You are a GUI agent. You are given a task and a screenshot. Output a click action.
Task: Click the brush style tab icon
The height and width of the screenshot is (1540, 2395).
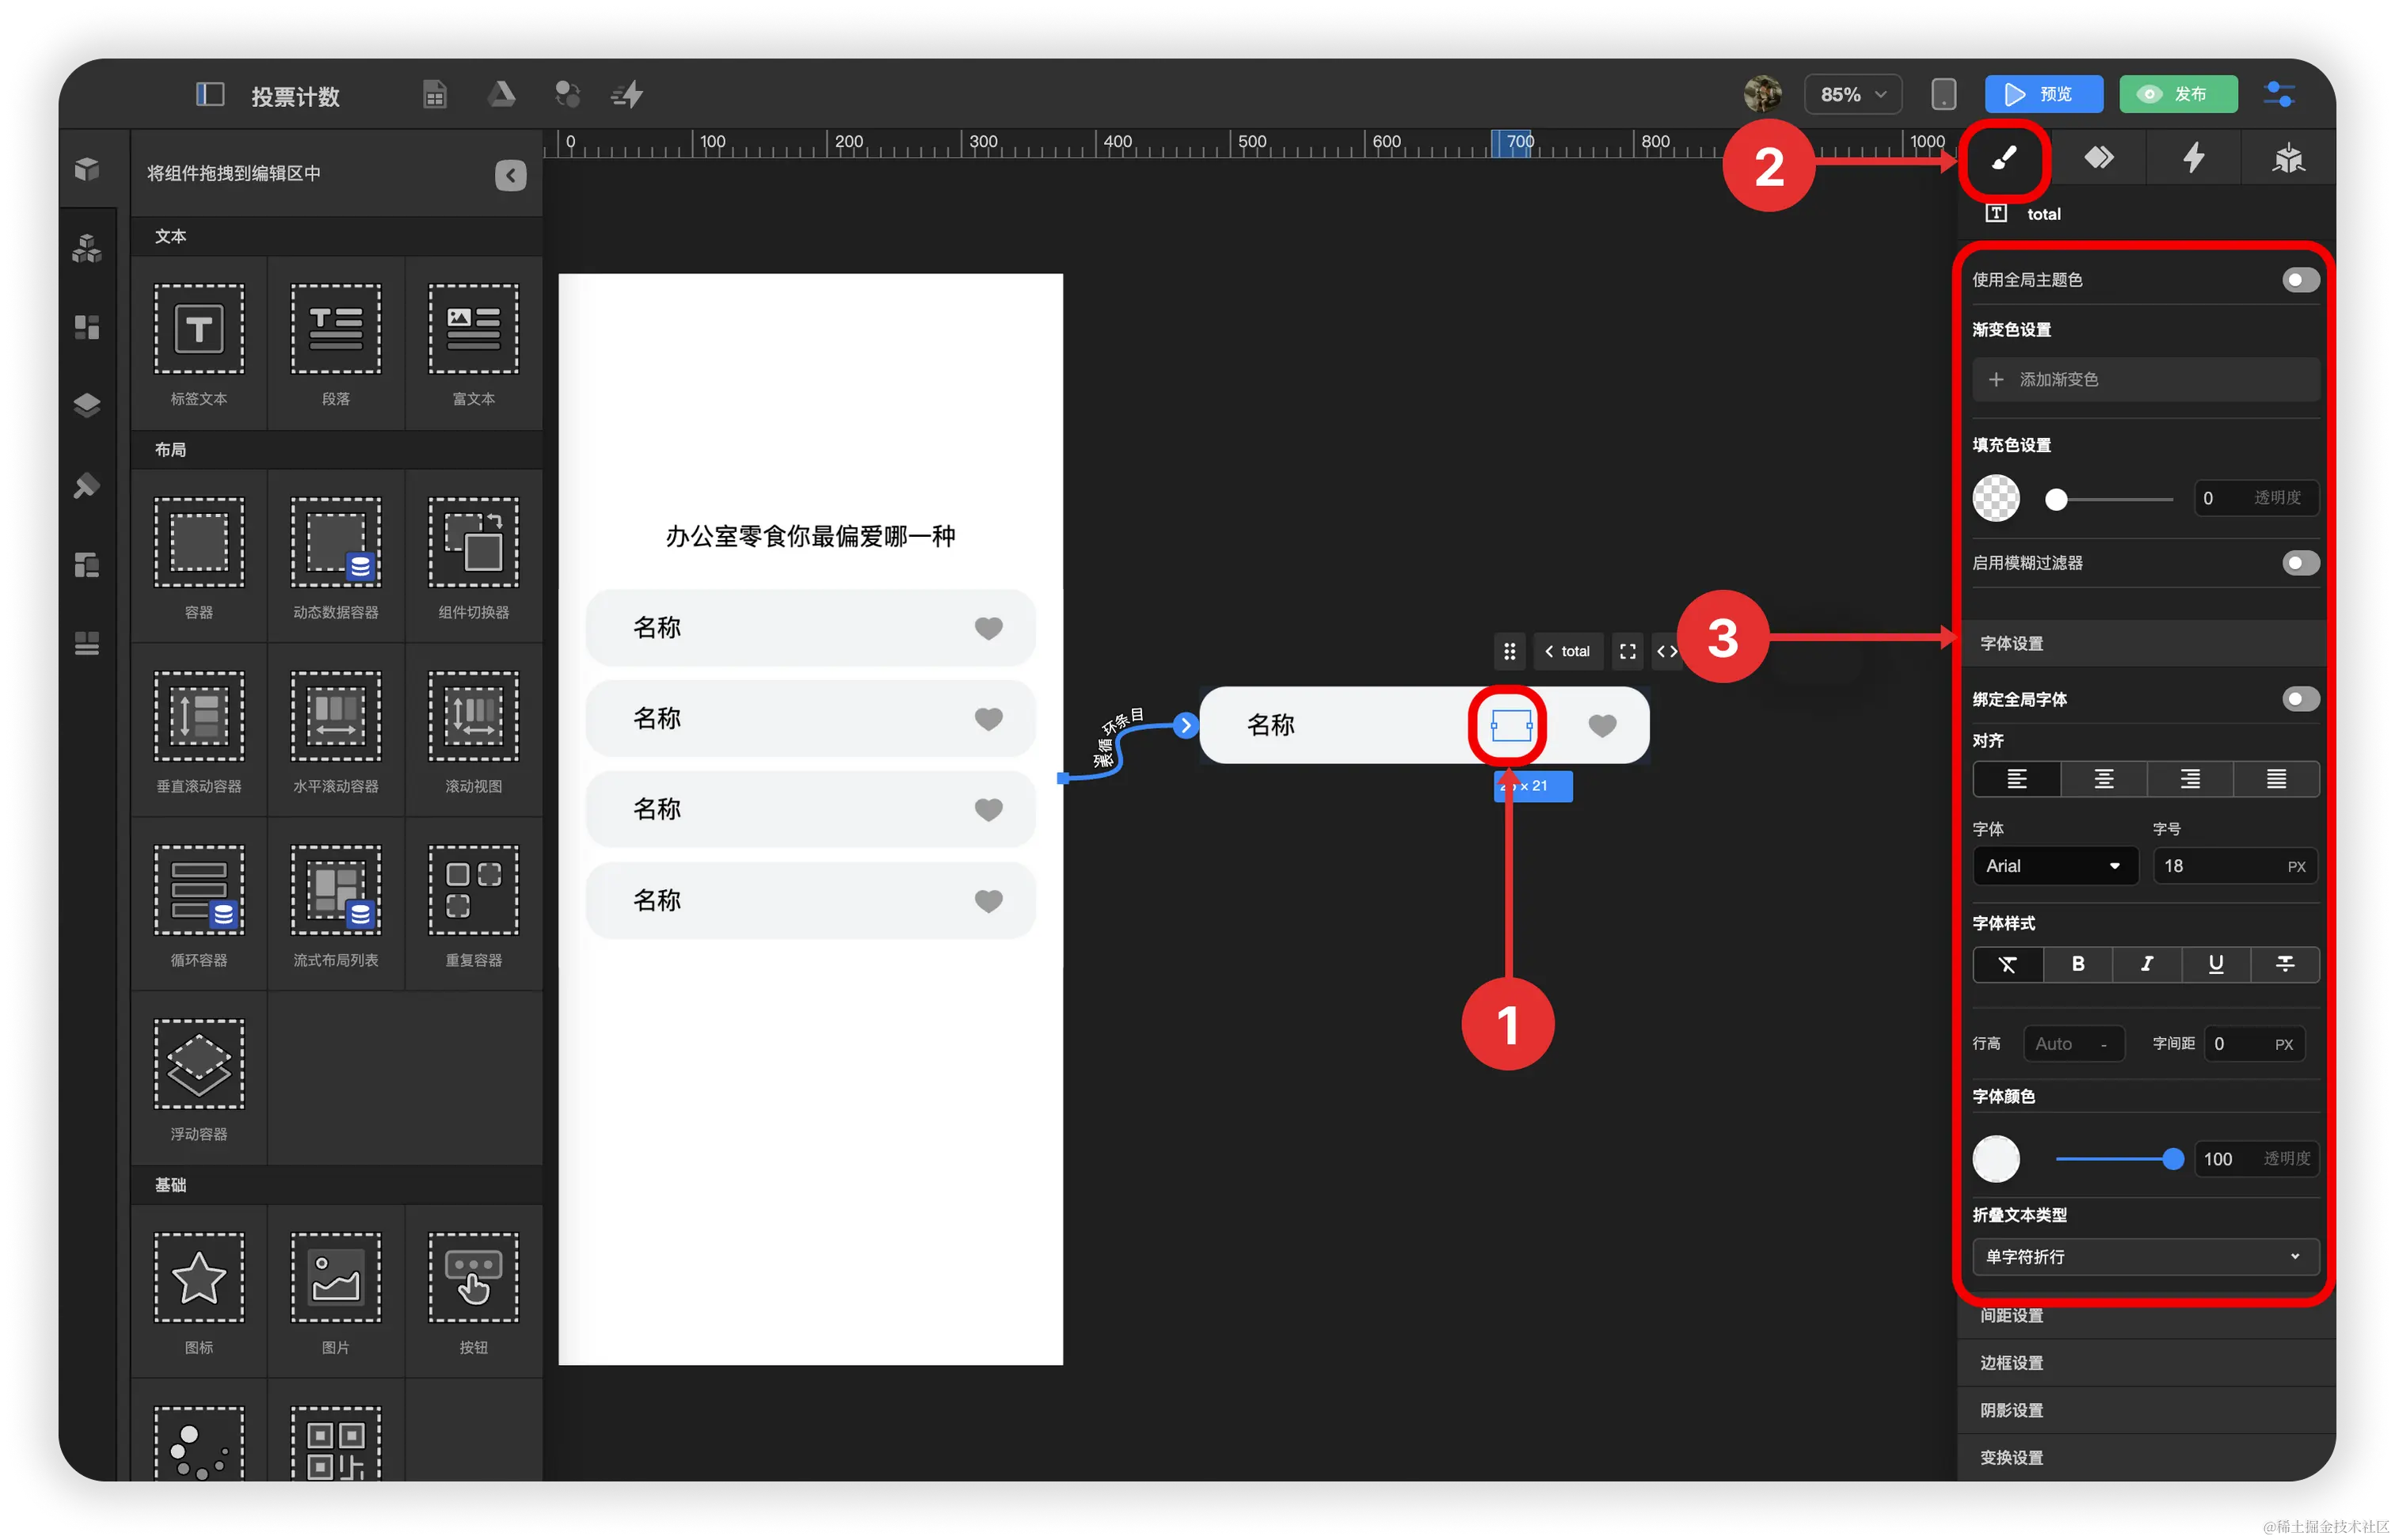tap(2004, 158)
